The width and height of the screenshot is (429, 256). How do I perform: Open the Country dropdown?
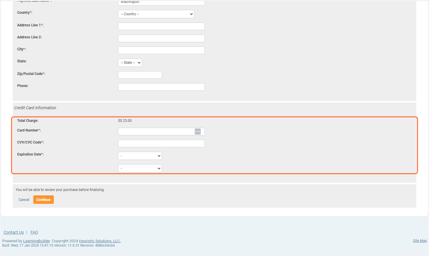(x=156, y=14)
